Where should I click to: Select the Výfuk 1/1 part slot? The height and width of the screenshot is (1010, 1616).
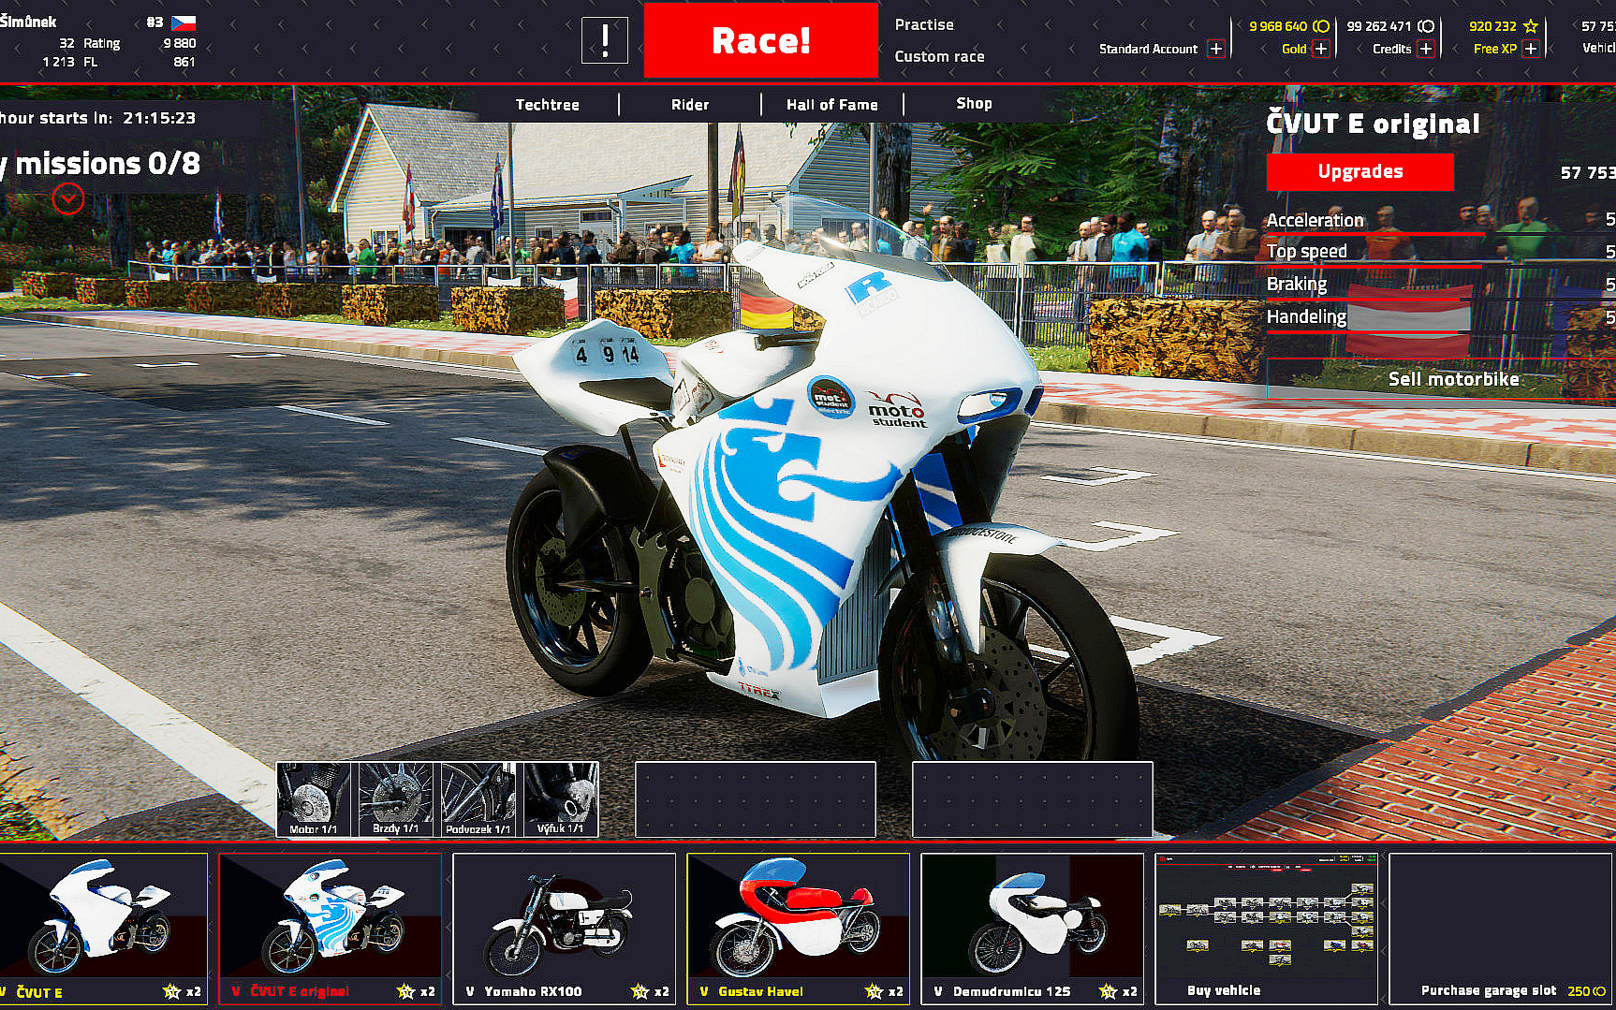pos(560,799)
